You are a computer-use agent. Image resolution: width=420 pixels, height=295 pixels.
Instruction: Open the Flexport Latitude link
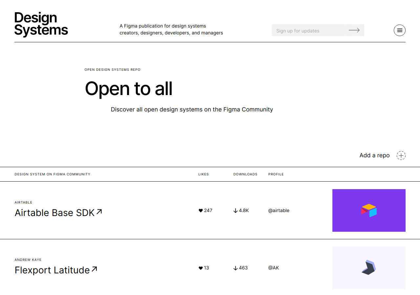[x=56, y=270]
